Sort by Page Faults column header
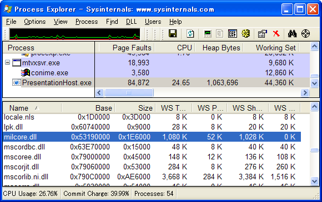322x202 pixels. click(x=127, y=48)
